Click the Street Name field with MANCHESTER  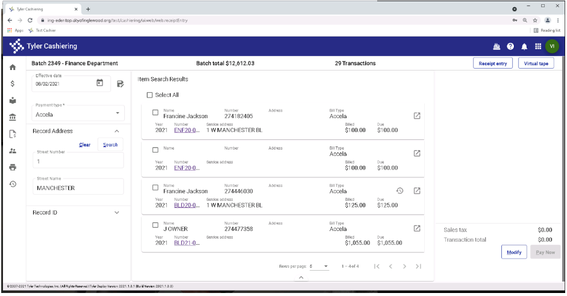[x=78, y=187]
